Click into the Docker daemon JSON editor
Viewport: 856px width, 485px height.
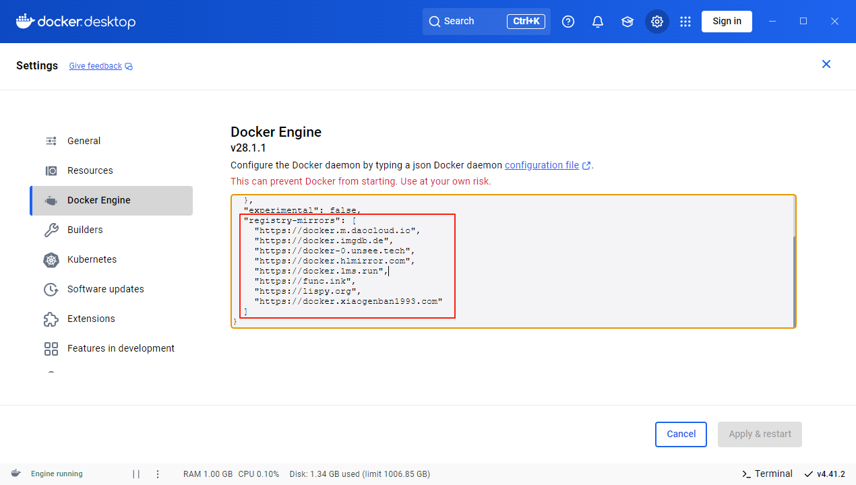click(513, 261)
